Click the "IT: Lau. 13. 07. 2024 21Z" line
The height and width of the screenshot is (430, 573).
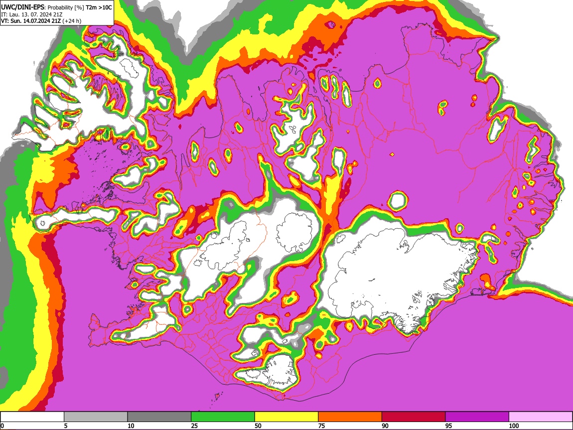tap(32, 14)
